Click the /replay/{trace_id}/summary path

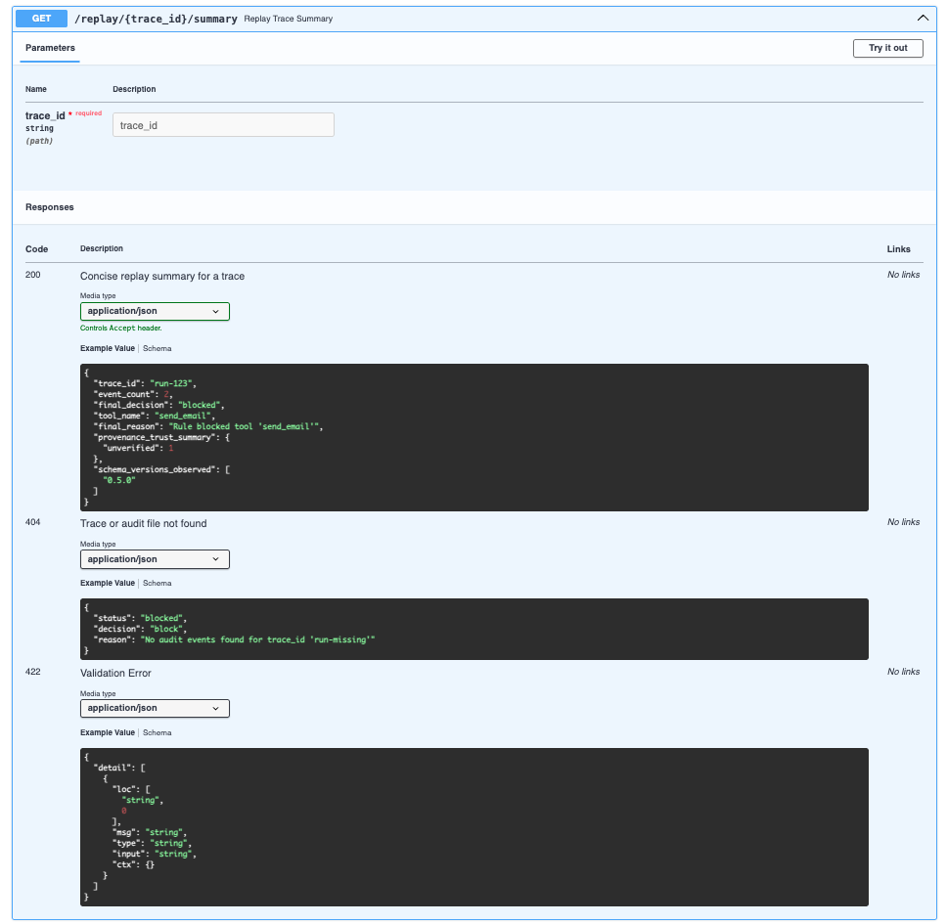[x=156, y=19]
